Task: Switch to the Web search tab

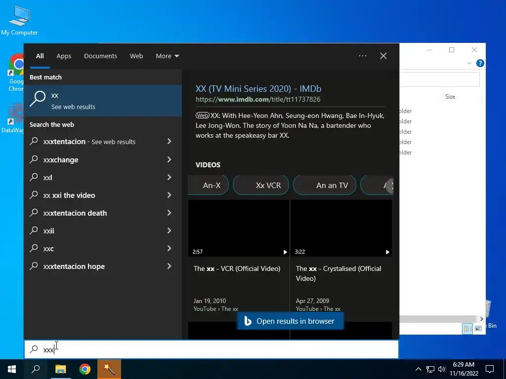Action: tap(136, 56)
